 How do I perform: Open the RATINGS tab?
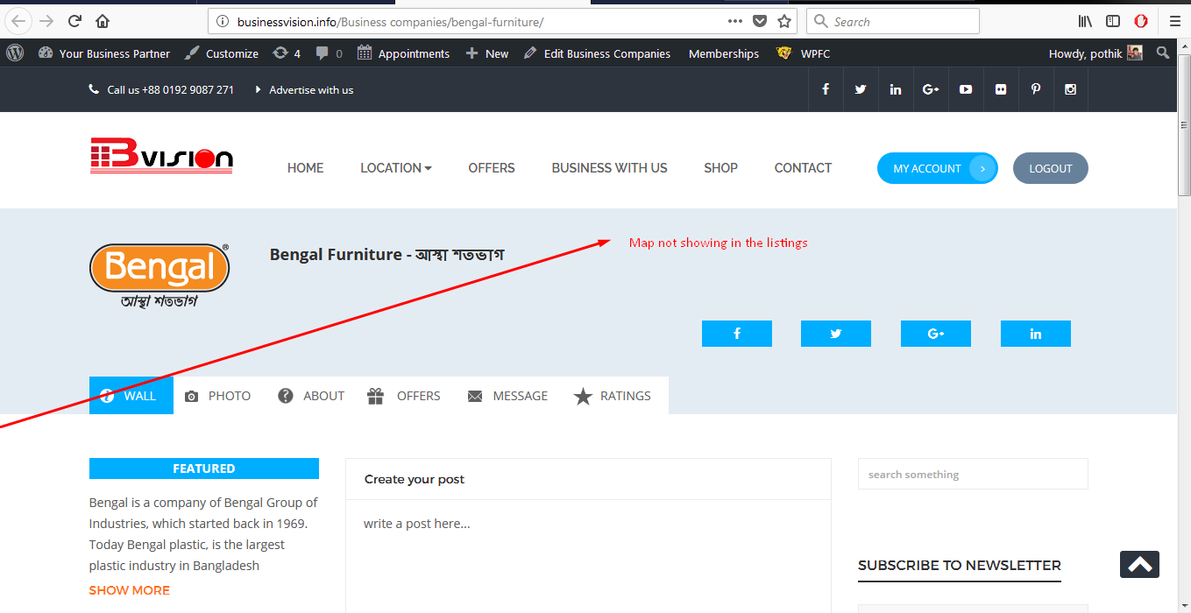pos(613,396)
